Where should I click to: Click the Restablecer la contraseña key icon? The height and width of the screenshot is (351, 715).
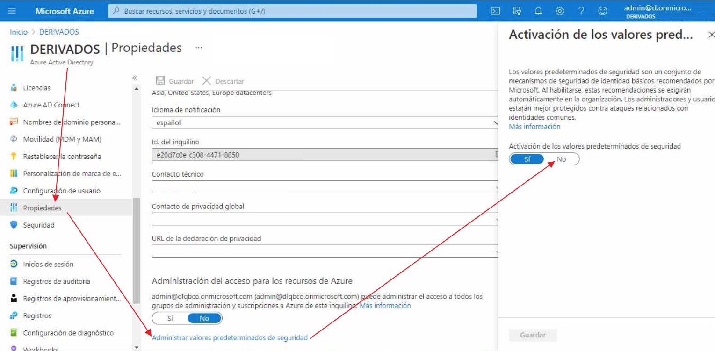tap(14, 157)
